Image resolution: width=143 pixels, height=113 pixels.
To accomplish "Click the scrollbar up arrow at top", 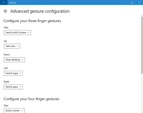I will click(142, 16).
